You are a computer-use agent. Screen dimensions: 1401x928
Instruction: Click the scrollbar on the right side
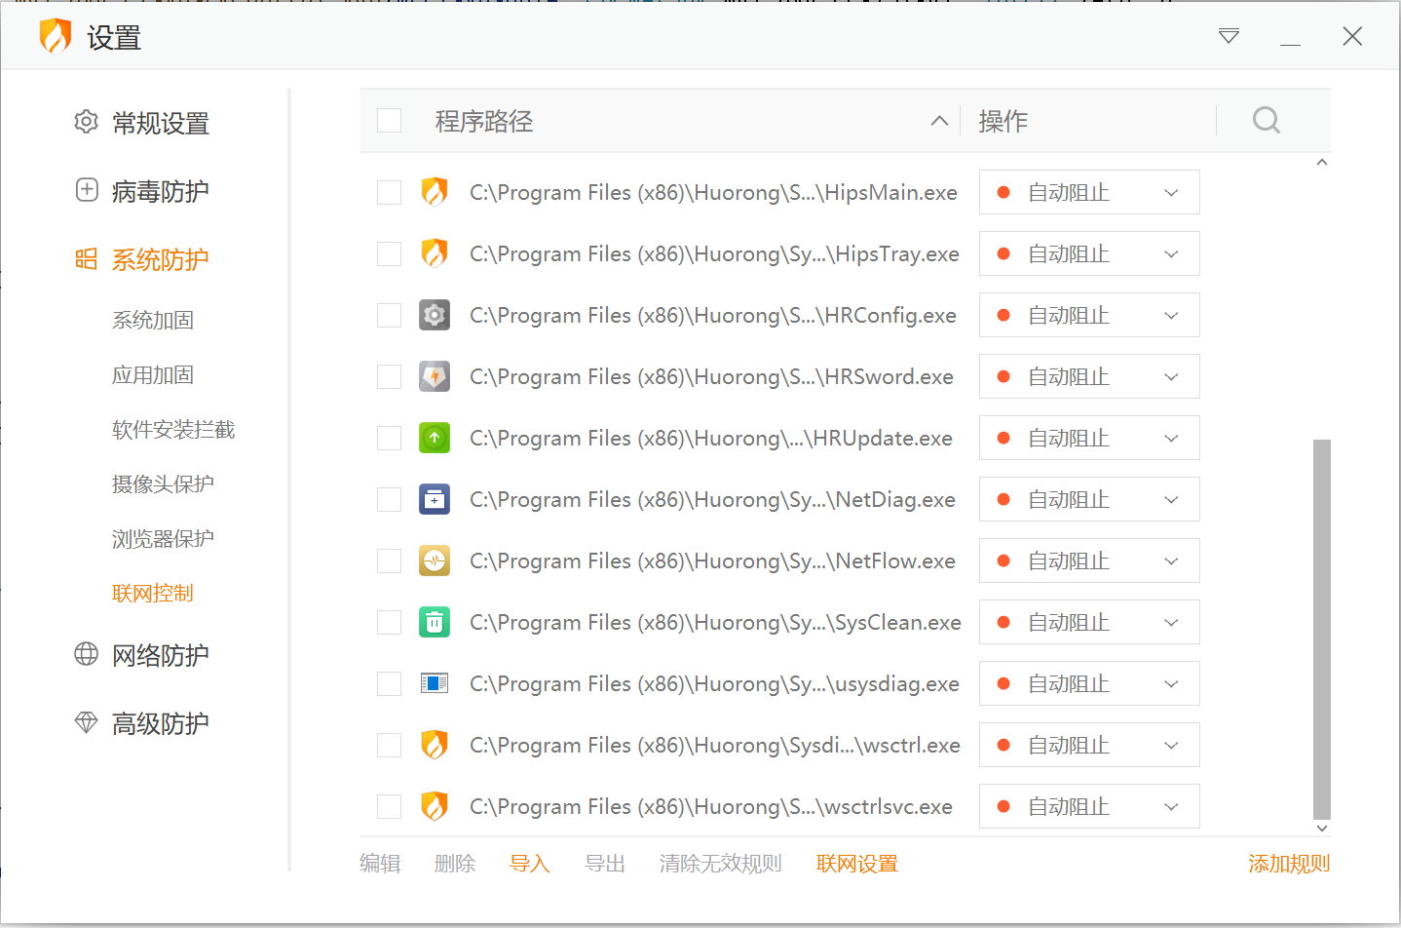coord(1322,634)
